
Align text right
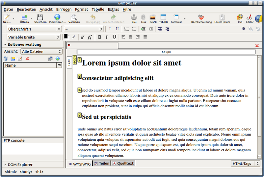tap(138, 37)
